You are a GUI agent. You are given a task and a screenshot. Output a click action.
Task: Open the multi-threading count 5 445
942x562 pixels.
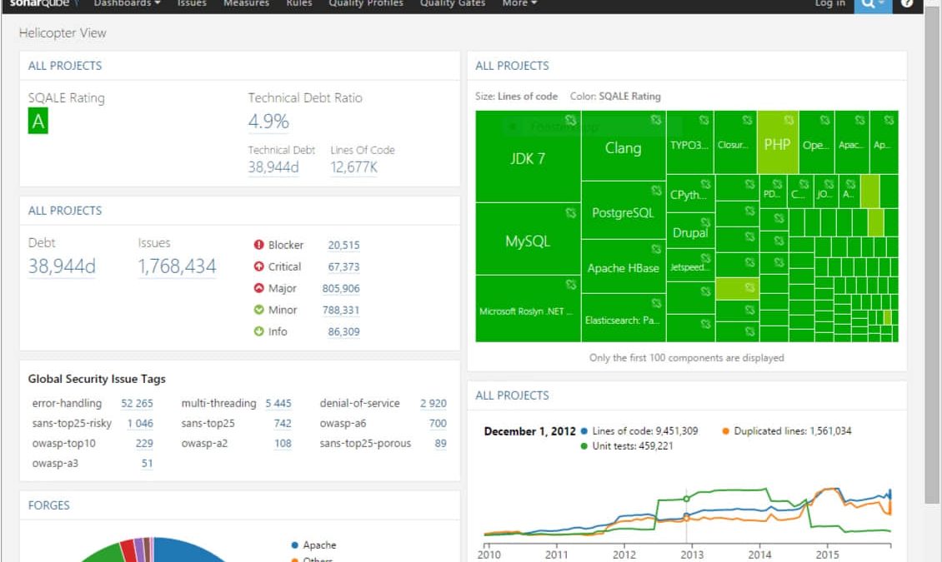(278, 404)
